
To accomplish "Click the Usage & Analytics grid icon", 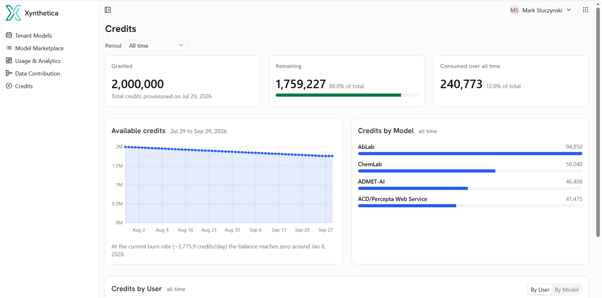I will (x=9, y=61).
